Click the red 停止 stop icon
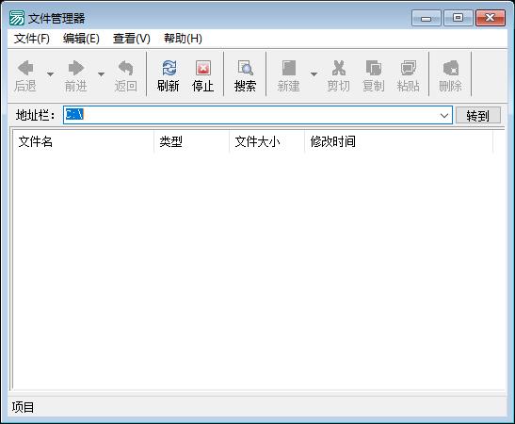Screen dimensions: 515x424 [203, 68]
